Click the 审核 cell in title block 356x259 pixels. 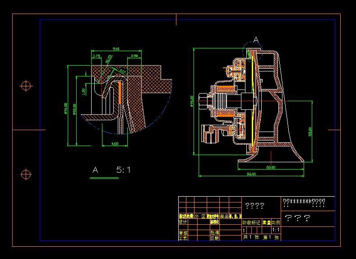click(x=183, y=233)
